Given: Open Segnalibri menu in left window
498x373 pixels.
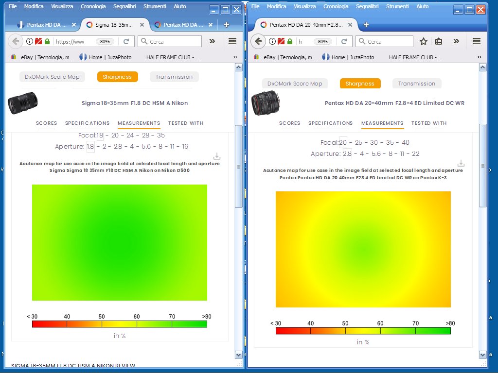Looking at the screenshot, I should [124, 6].
